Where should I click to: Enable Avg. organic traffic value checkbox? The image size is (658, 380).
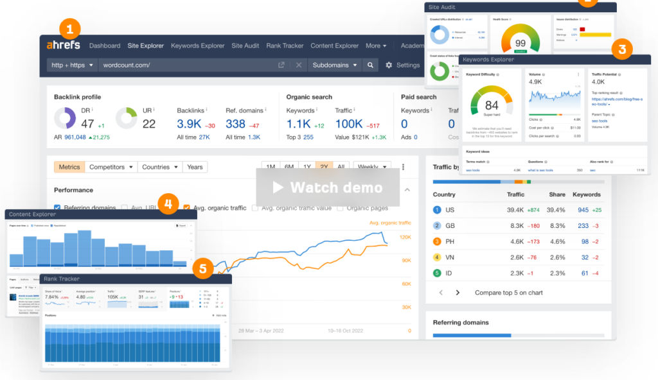256,208
